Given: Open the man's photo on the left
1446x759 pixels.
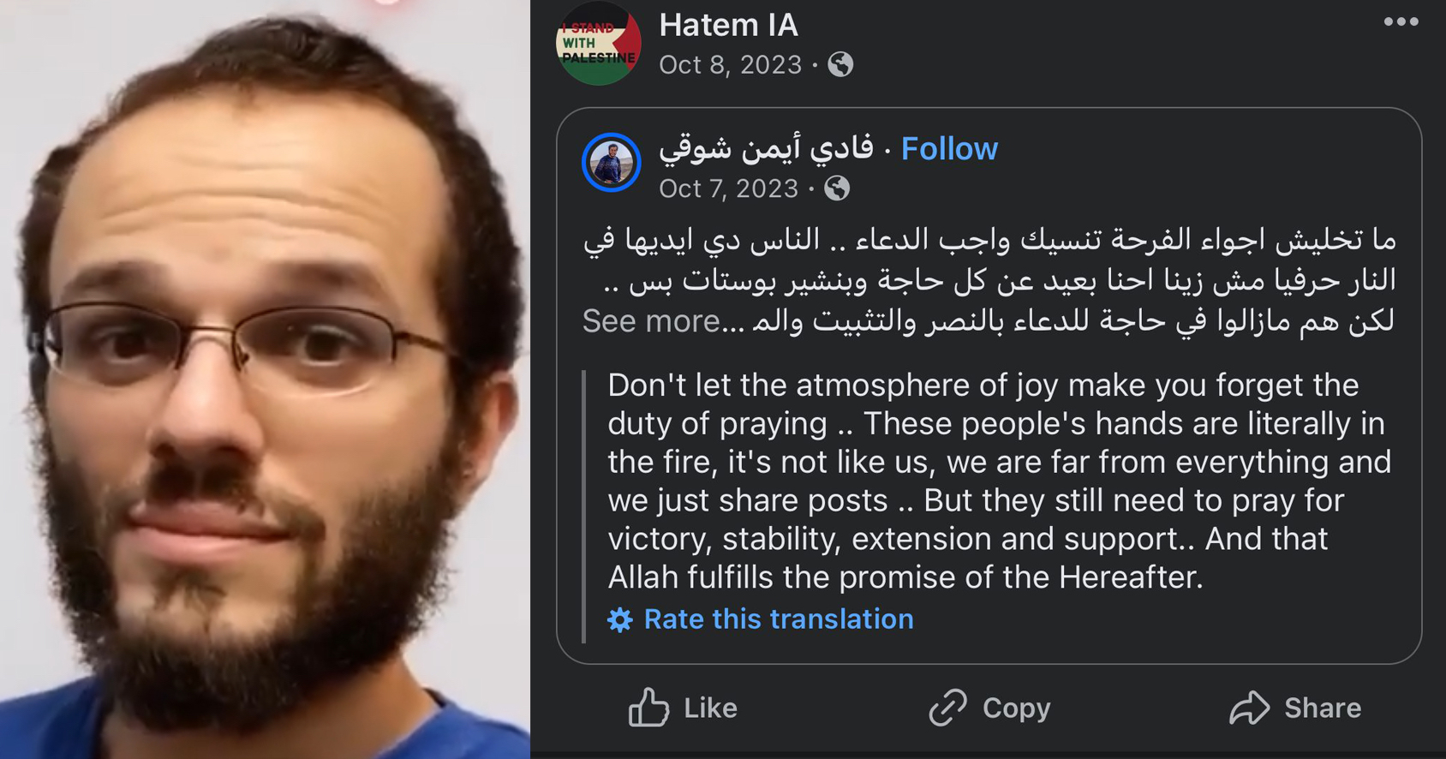Looking at the screenshot, I should pos(265,379).
